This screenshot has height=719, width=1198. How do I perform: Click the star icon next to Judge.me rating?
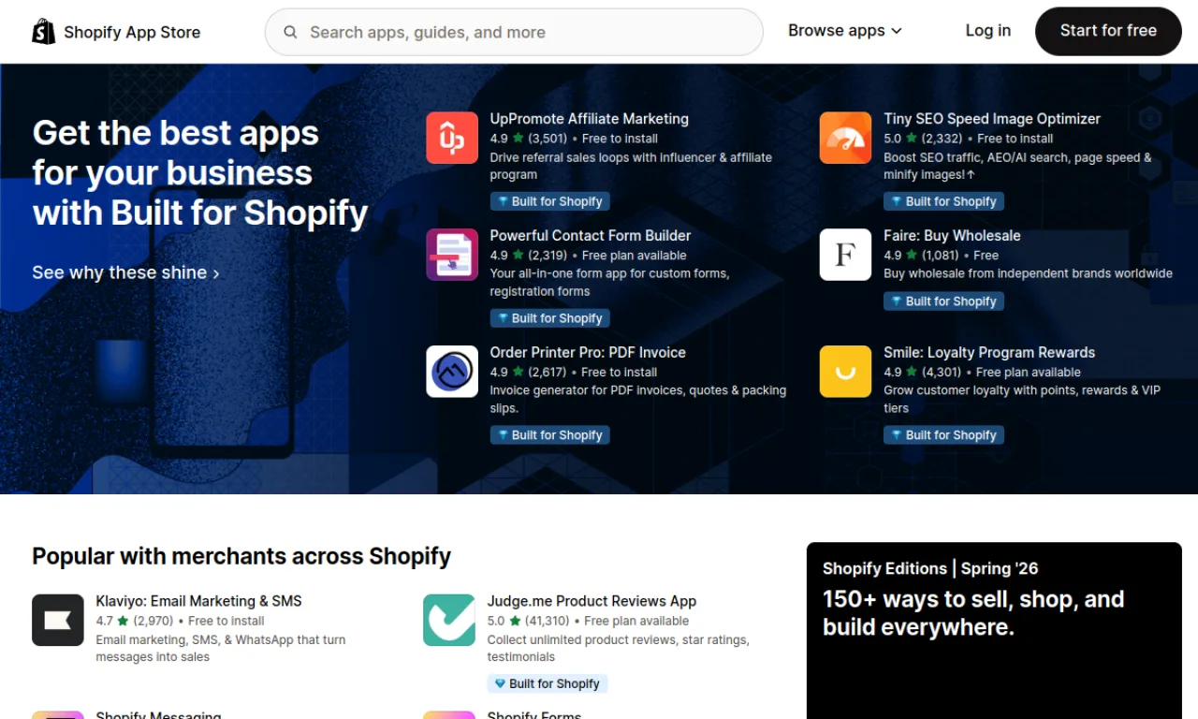(515, 621)
